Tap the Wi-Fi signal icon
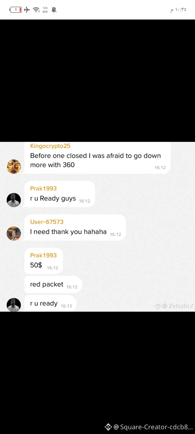This screenshot has width=195, height=434. coord(36,10)
